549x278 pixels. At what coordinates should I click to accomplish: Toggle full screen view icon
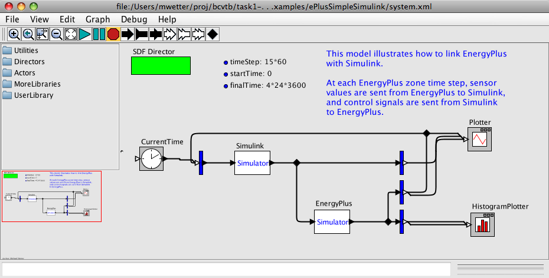[71, 34]
